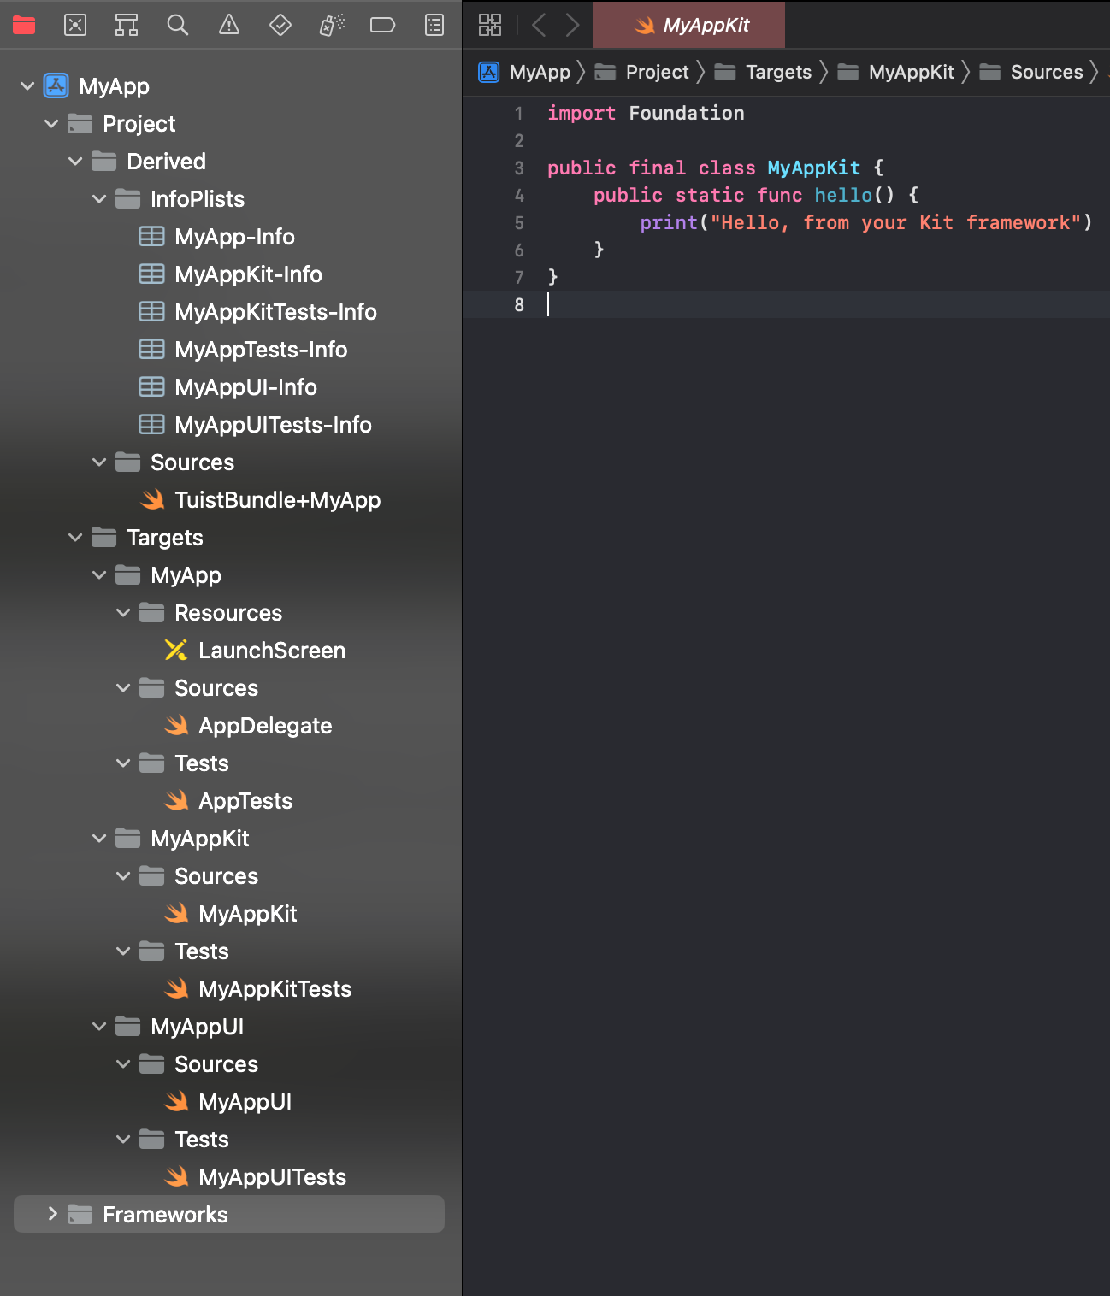This screenshot has height=1296, width=1110.
Task: Collapse the Resources folder
Action: click(123, 613)
